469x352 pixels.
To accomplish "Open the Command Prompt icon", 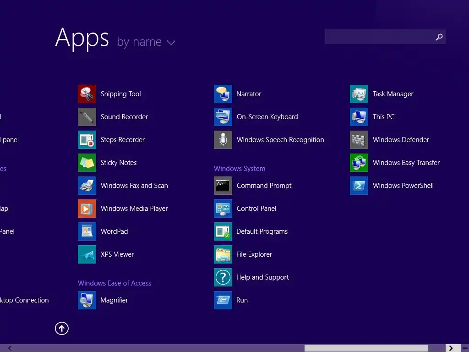I will click(x=223, y=186).
